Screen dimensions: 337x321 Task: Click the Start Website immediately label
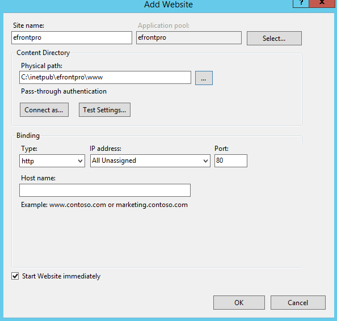coord(61,276)
